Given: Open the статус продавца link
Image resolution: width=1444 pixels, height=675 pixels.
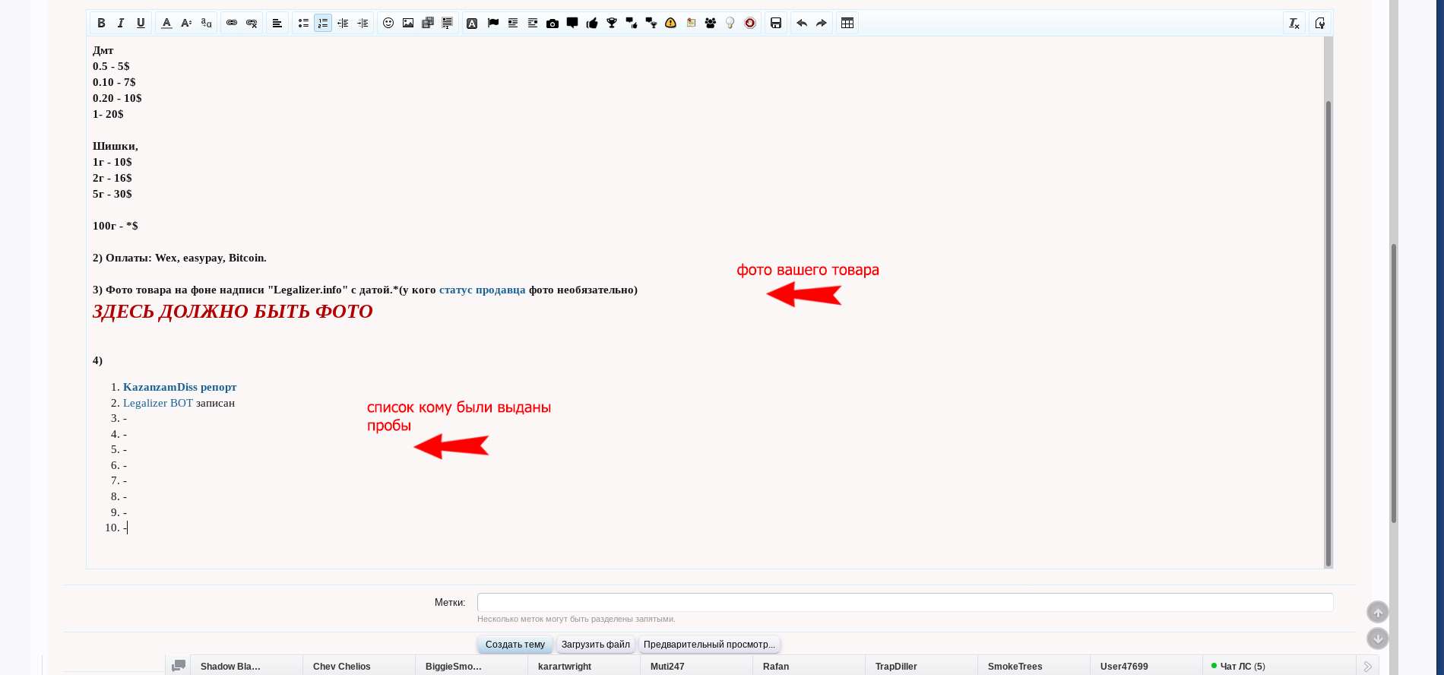Looking at the screenshot, I should (x=482, y=290).
